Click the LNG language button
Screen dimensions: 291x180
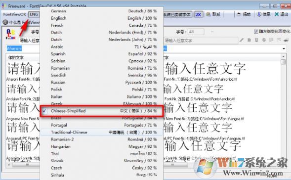pyautogui.click(x=34, y=14)
